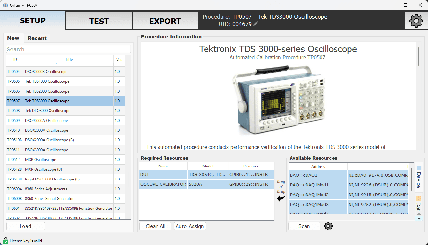This screenshot has width=428, height=245.
Task: Select DAQ::cDAQ1Mod3 available resource
Action: click(x=349, y=204)
